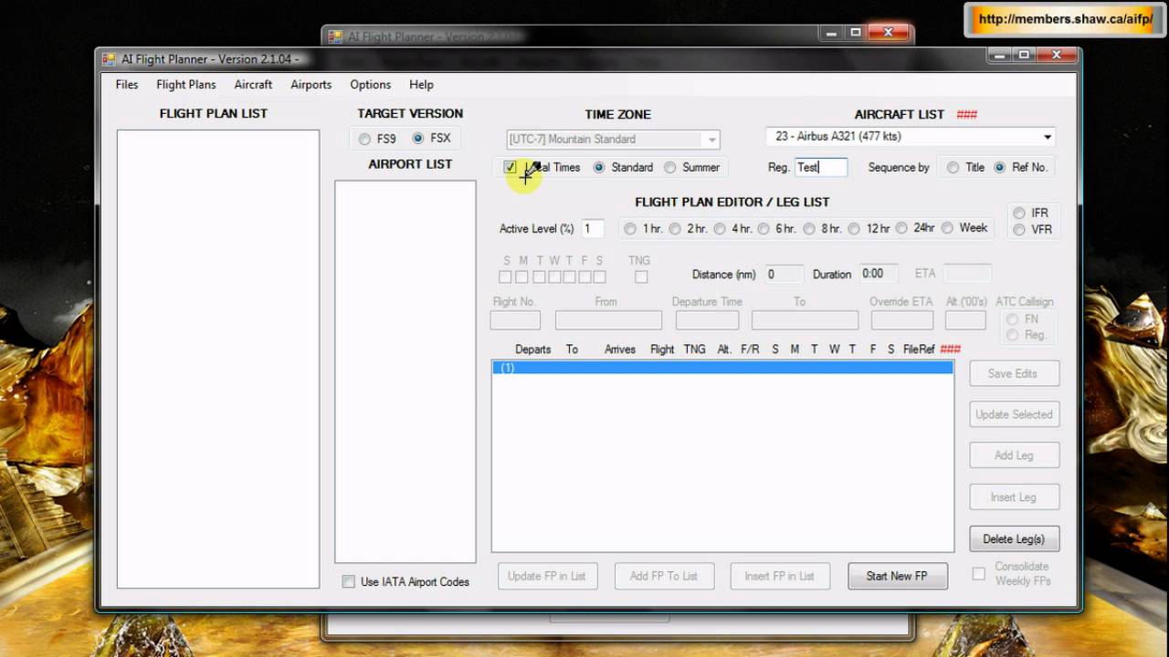Click the From airport field

[608, 320]
